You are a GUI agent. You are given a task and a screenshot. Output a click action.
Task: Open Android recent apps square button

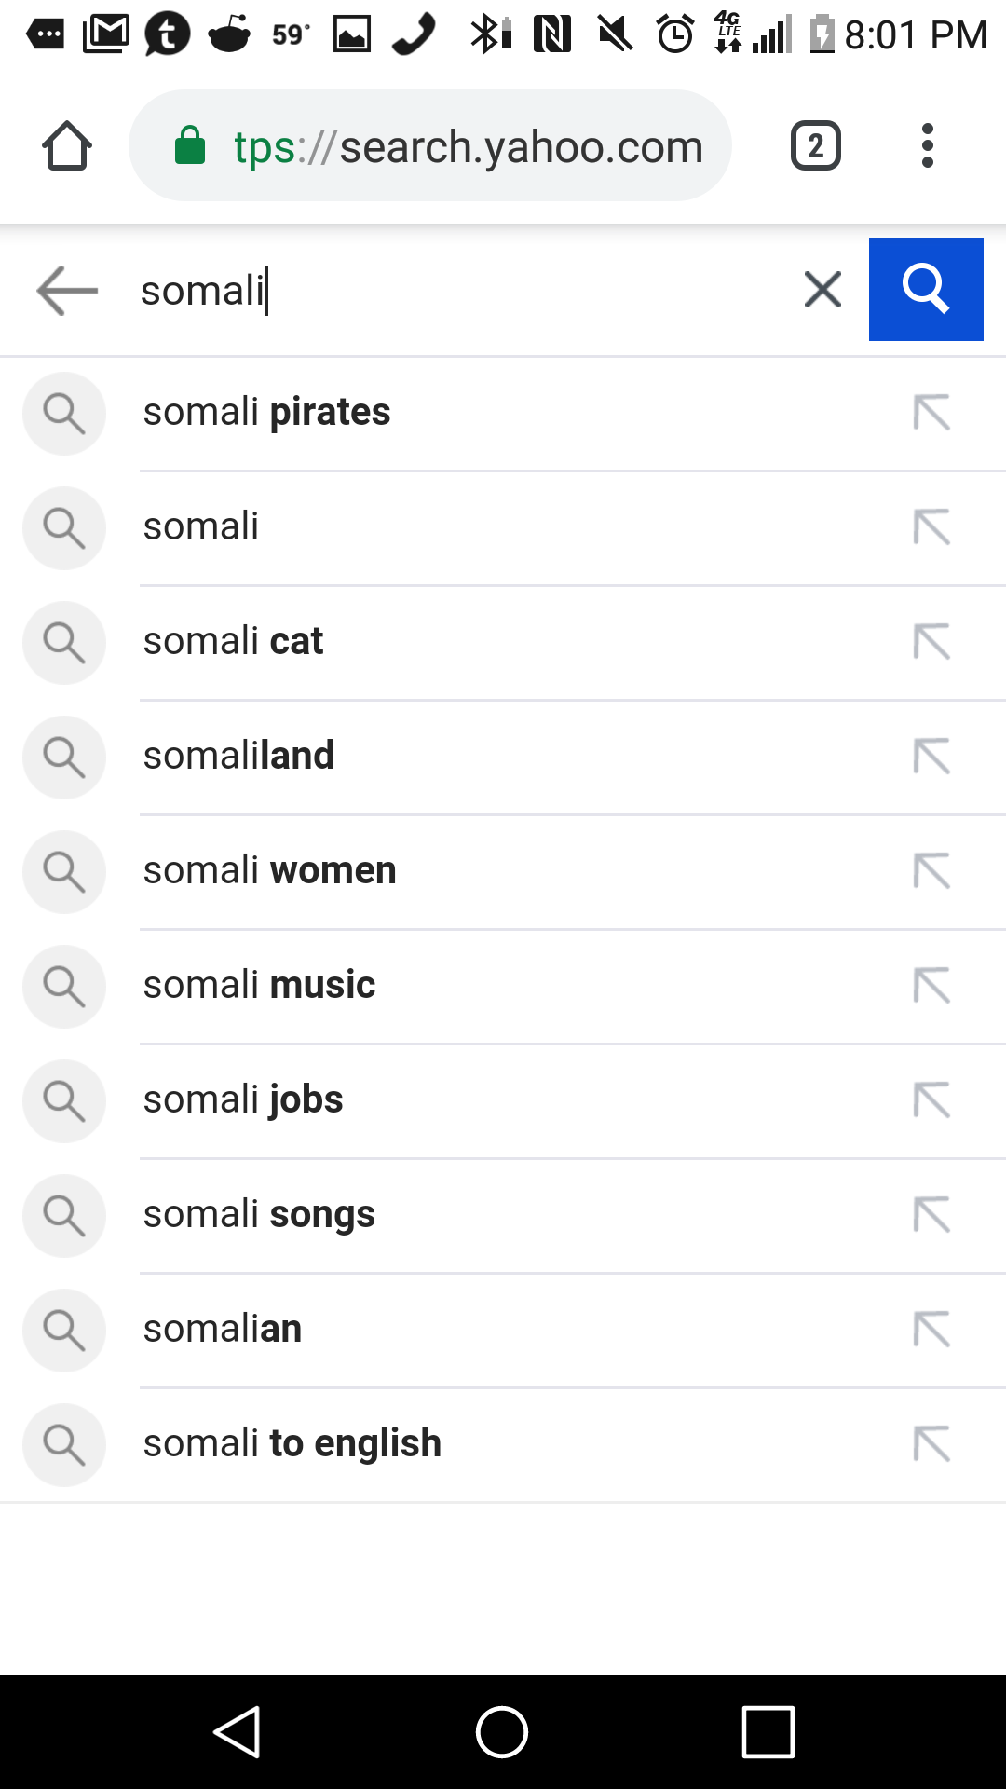(x=768, y=1732)
